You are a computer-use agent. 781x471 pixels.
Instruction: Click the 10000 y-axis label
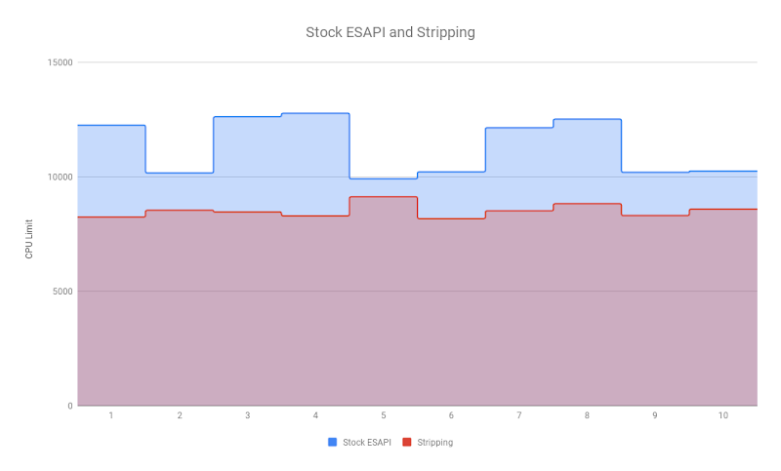tap(61, 177)
